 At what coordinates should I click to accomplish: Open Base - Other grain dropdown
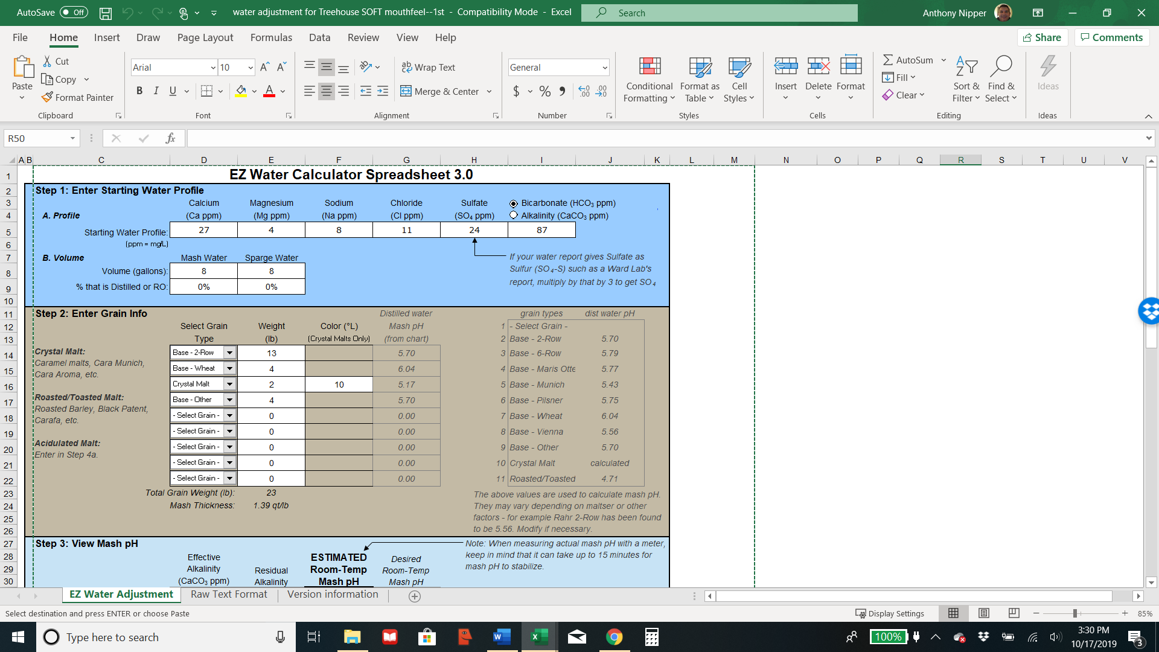click(x=229, y=400)
